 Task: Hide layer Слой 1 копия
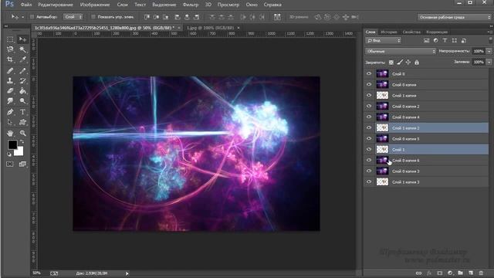pos(369,95)
